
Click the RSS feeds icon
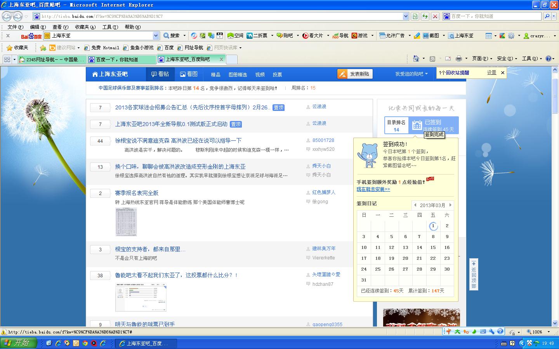click(432, 59)
